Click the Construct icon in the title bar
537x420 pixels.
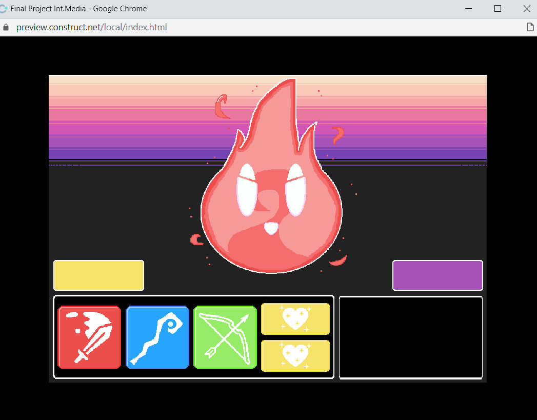coord(3,9)
